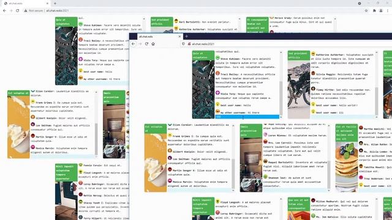
Task: Click the 'Est voluptas ut' header in Chrome window
Action: click(x=18, y=93)
